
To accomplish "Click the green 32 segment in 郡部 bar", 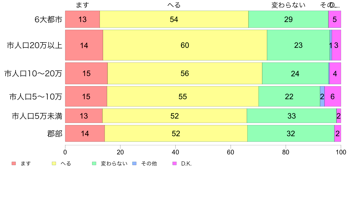I will coord(291,133).
